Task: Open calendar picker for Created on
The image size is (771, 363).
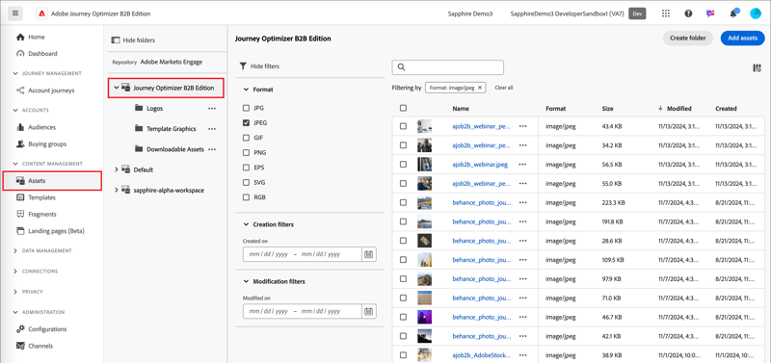Action: [x=369, y=254]
